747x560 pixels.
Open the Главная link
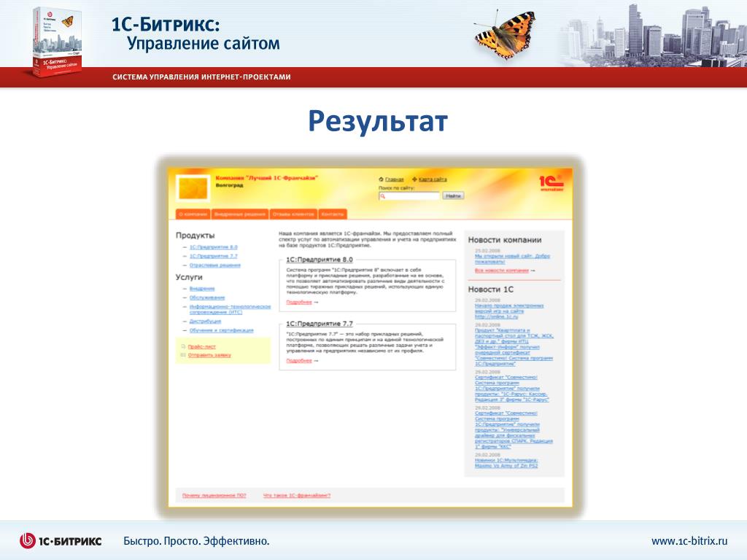coord(395,179)
